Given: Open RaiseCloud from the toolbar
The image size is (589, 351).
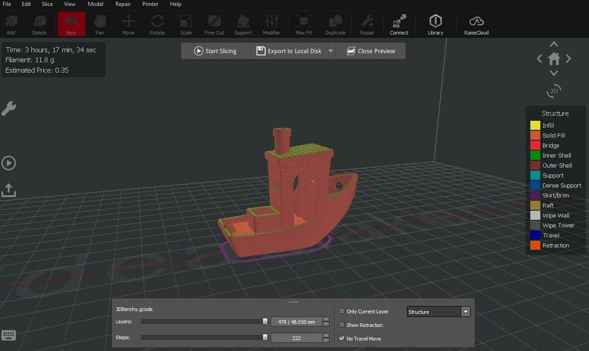Looking at the screenshot, I should point(477,24).
